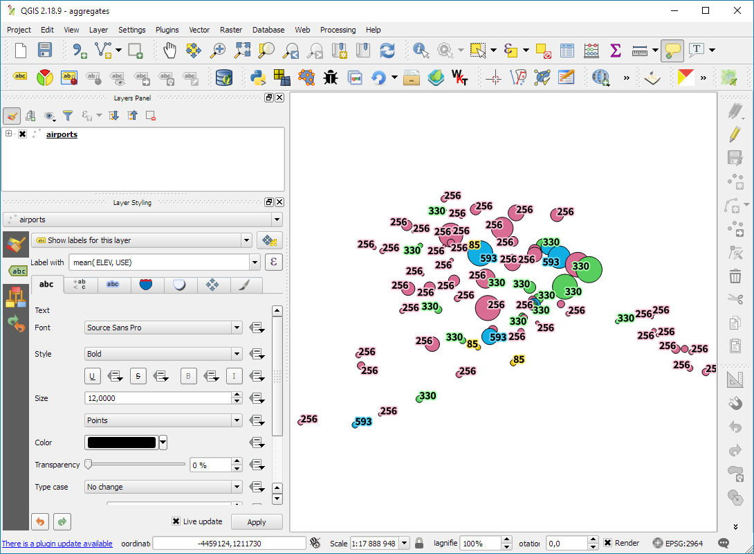Click the Identify Features tool
The height and width of the screenshot is (554, 754).
(421, 50)
